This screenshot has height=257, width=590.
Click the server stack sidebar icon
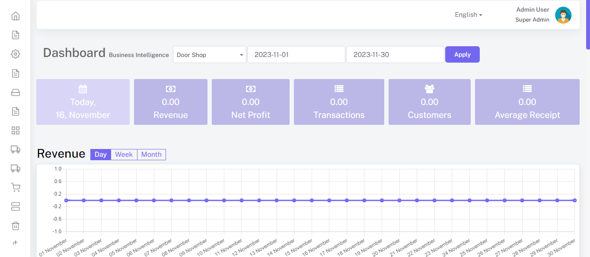coord(16,206)
